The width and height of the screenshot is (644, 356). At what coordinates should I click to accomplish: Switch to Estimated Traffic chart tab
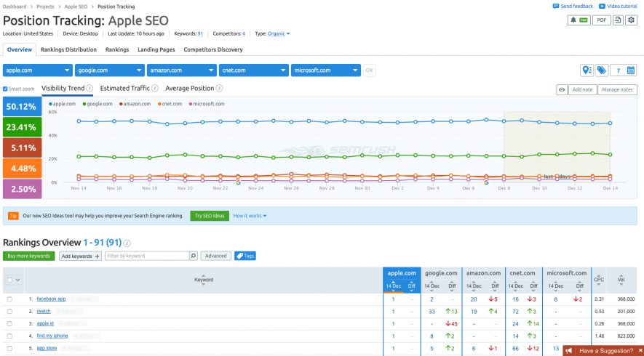(x=125, y=88)
